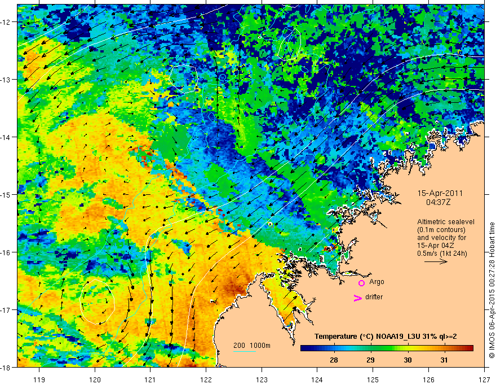Click the longitude '119' axis label
496x384 pixels.
click(39, 379)
